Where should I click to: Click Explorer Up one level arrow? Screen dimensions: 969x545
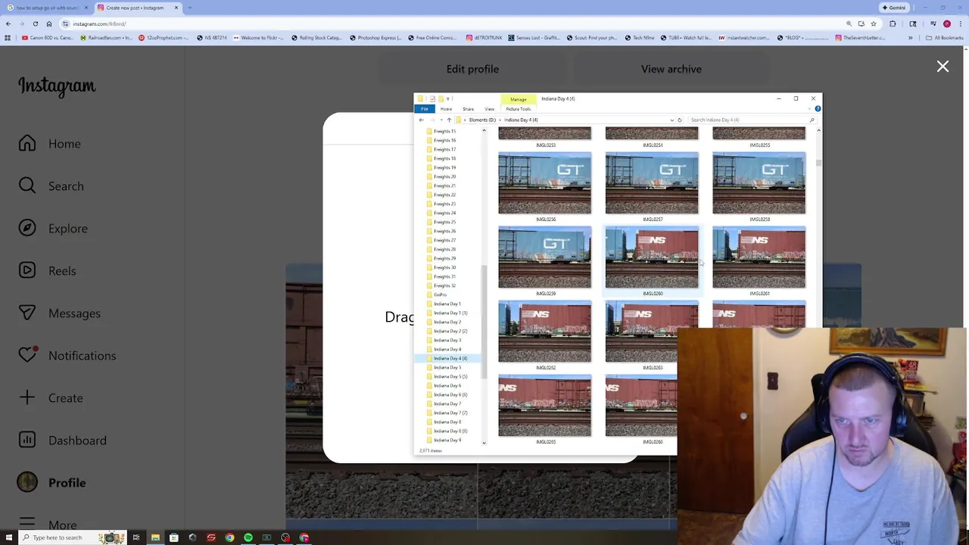tap(449, 120)
